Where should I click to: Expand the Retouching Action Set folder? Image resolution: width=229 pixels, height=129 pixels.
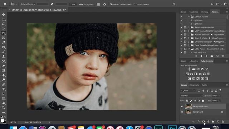click(189, 27)
